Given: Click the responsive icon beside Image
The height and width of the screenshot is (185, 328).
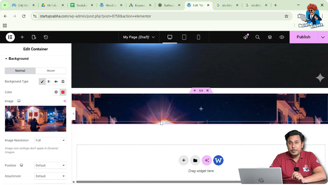Looking at the screenshot, I should pyautogui.click(x=19, y=101).
